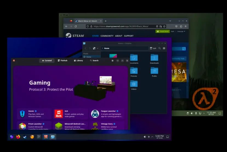
Task: Switch to the Flathub tab
Action: point(62,60)
